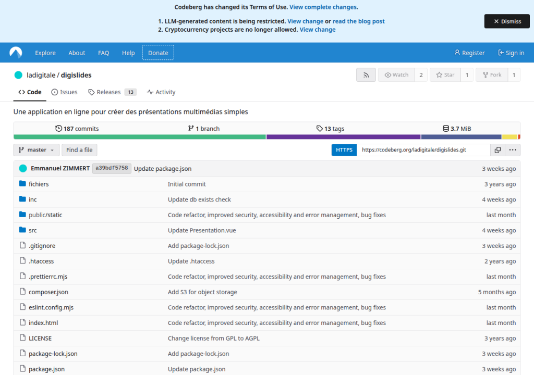Open commit hash a39bdf5758
Screen dimensions: 534x375
click(112, 168)
